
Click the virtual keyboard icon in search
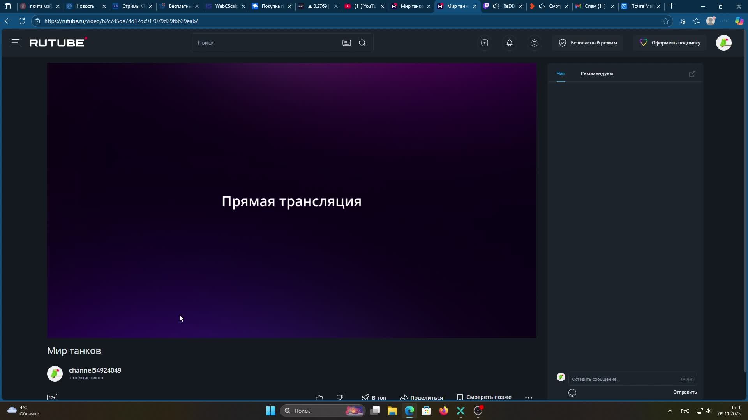[346, 43]
